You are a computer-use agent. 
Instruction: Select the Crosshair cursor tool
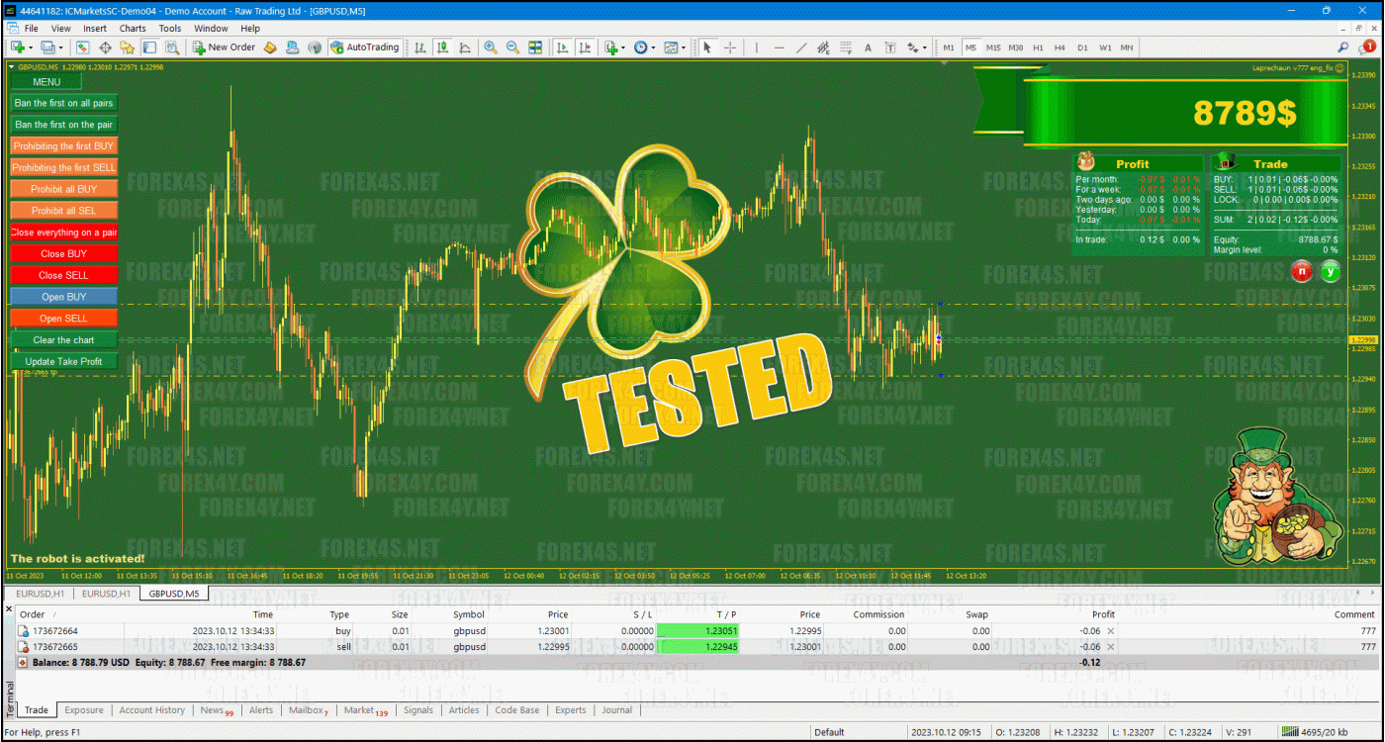click(730, 47)
